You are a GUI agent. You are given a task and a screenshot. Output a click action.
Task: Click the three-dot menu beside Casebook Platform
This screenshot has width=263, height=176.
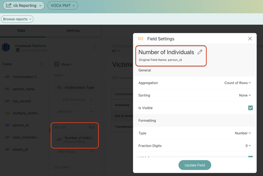pyautogui.click(x=95, y=47)
